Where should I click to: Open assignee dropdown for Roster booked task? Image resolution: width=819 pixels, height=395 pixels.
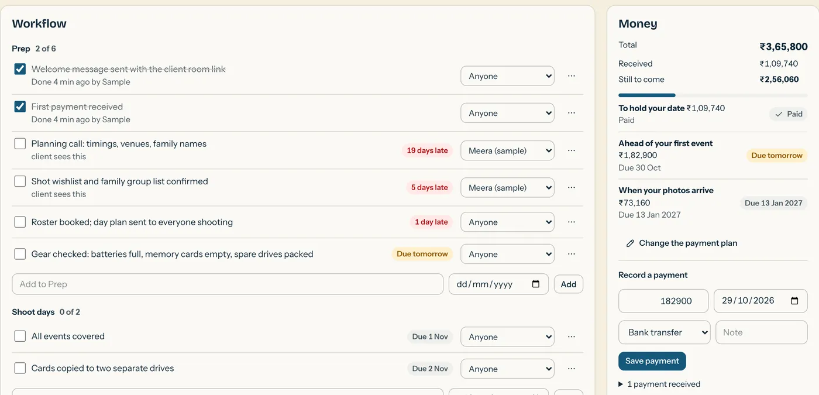pyautogui.click(x=507, y=222)
